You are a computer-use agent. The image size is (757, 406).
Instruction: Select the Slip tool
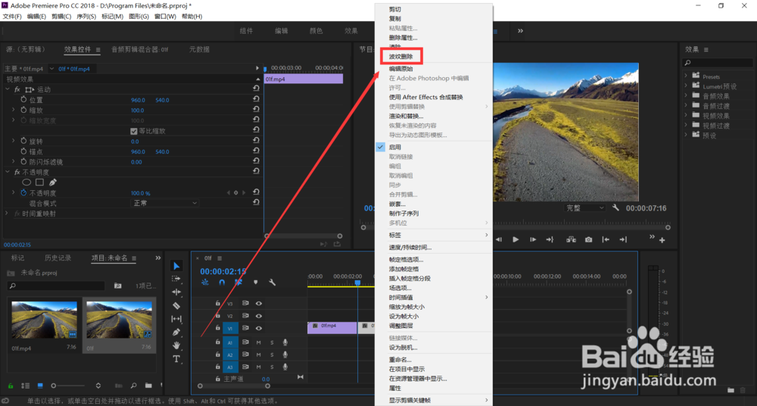[x=176, y=319]
